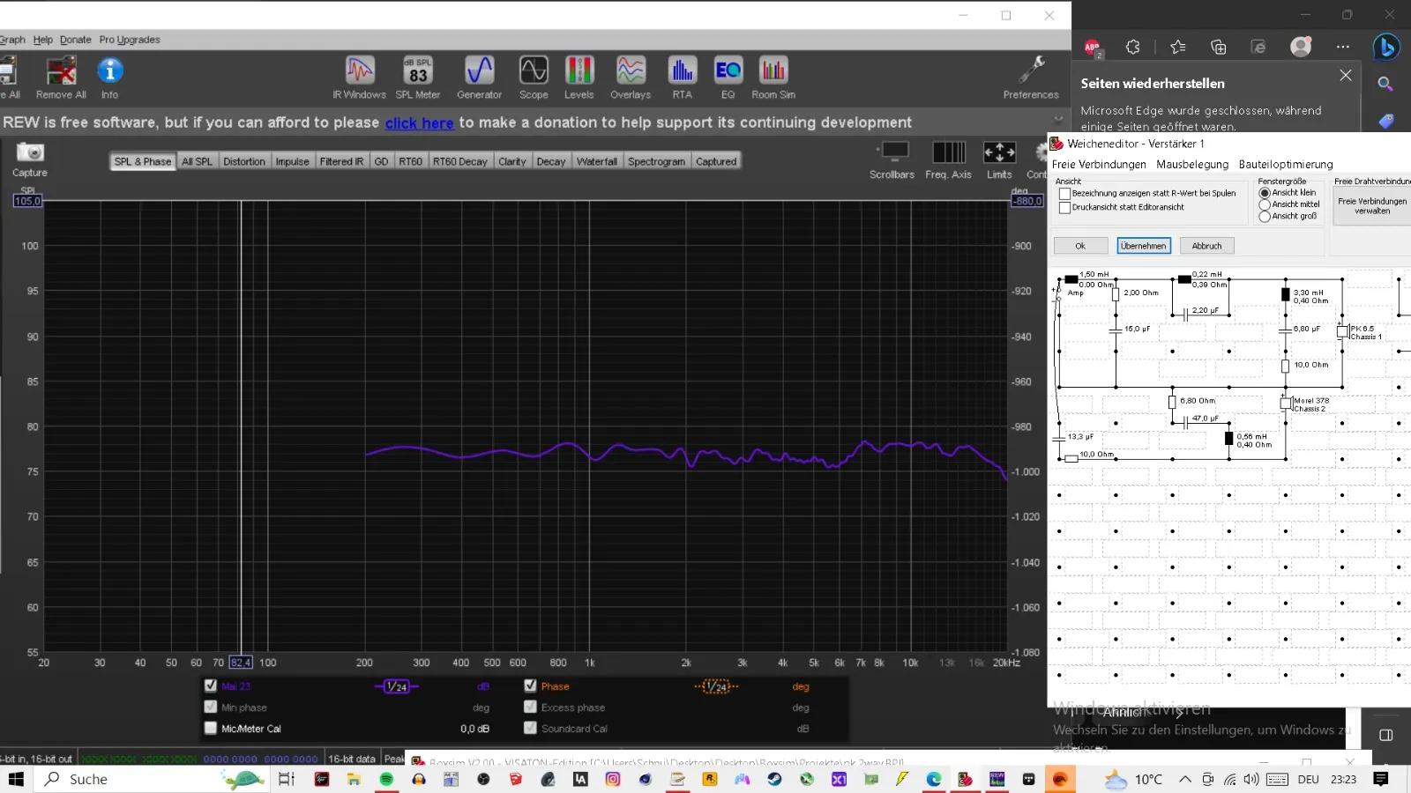Switch to the Waterfall tab

click(596, 161)
